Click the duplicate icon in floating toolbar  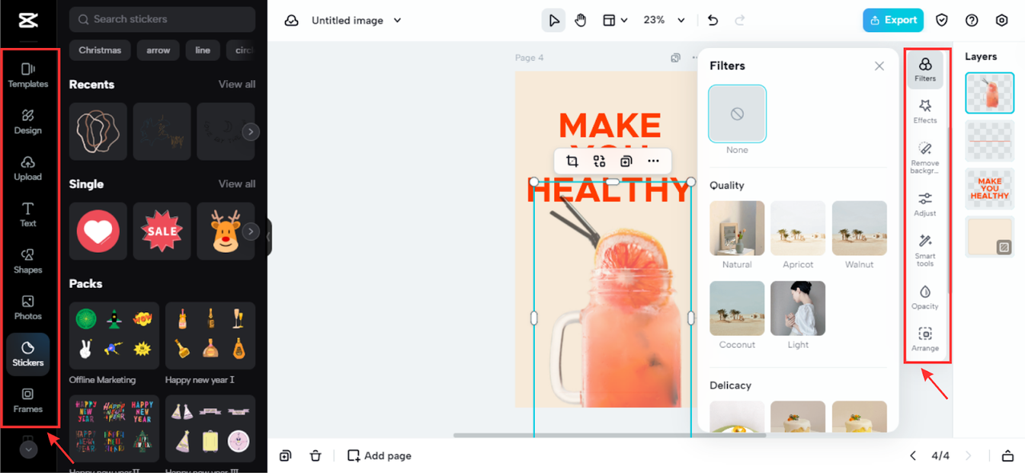(x=626, y=161)
